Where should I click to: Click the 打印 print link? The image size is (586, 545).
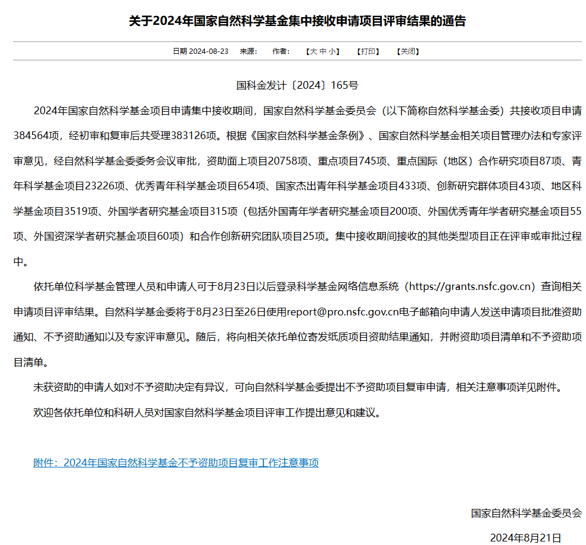pos(368,51)
